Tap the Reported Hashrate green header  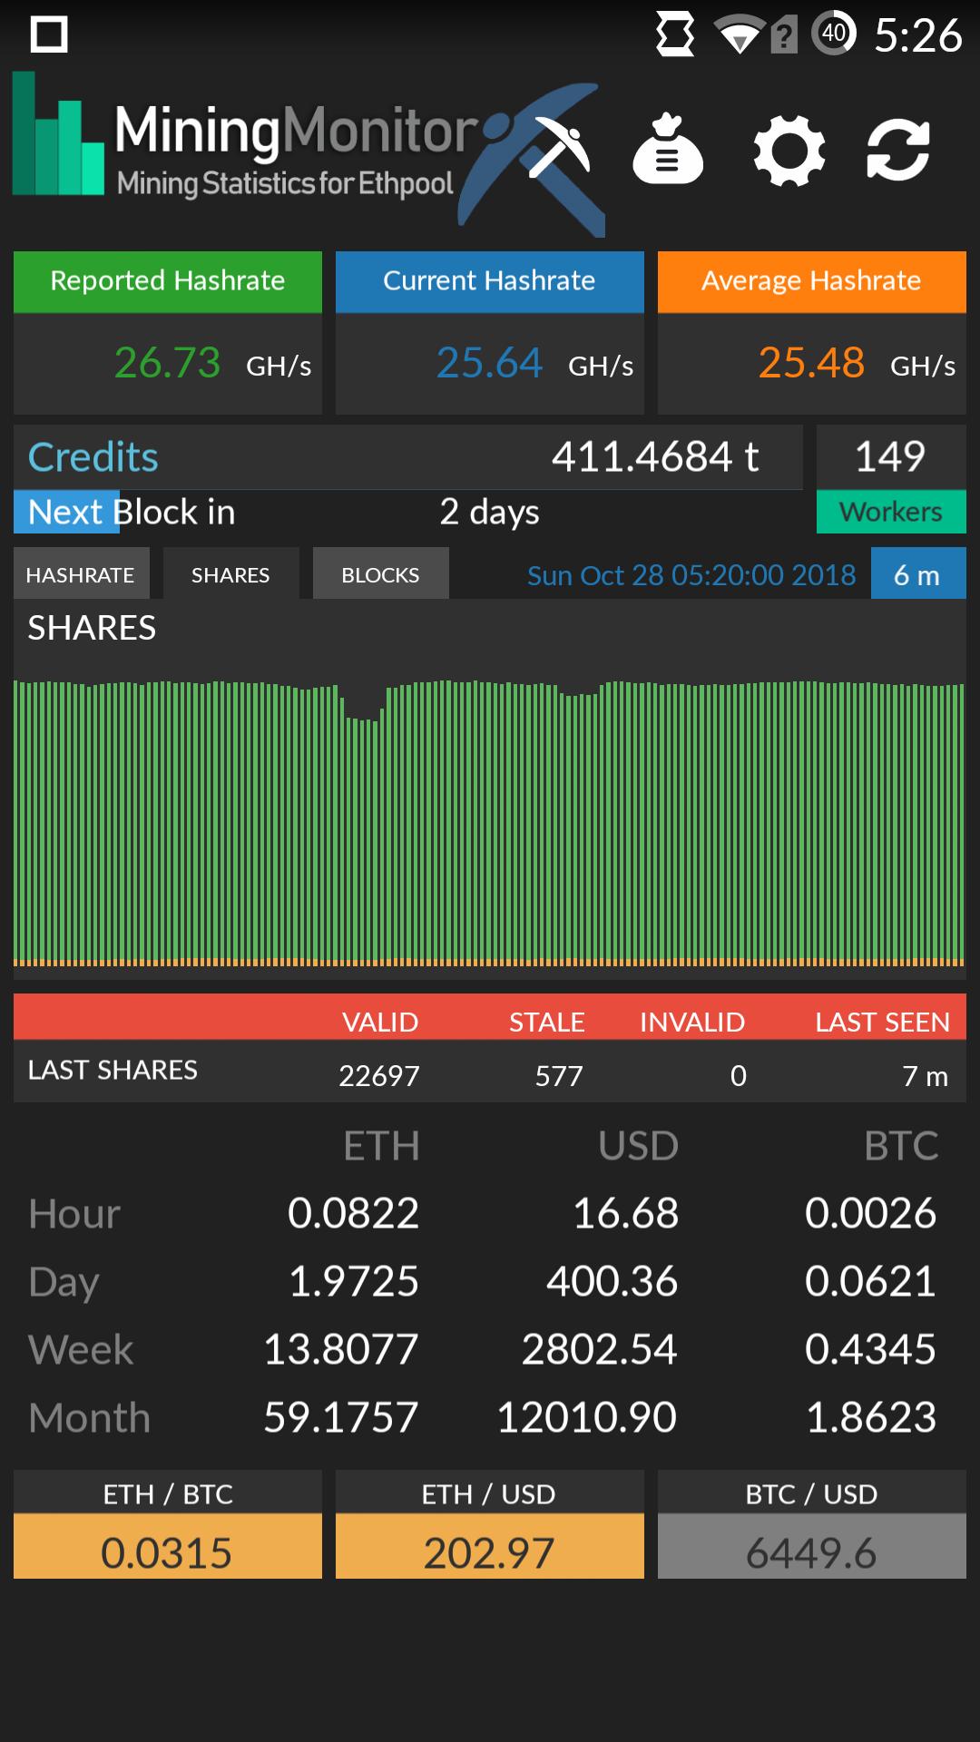(x=168, y=281)
